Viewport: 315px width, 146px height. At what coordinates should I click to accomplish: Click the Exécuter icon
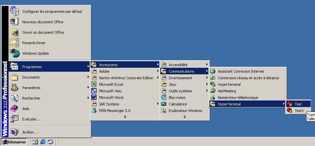pyautogui.click(x=14, y=119)
